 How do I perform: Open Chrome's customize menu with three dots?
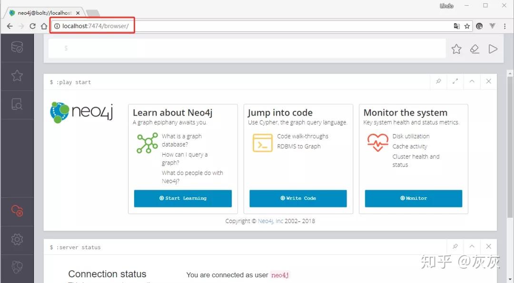(x=504, y=26)
